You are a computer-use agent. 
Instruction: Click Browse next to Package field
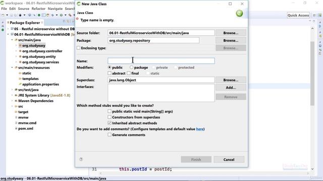231,40
